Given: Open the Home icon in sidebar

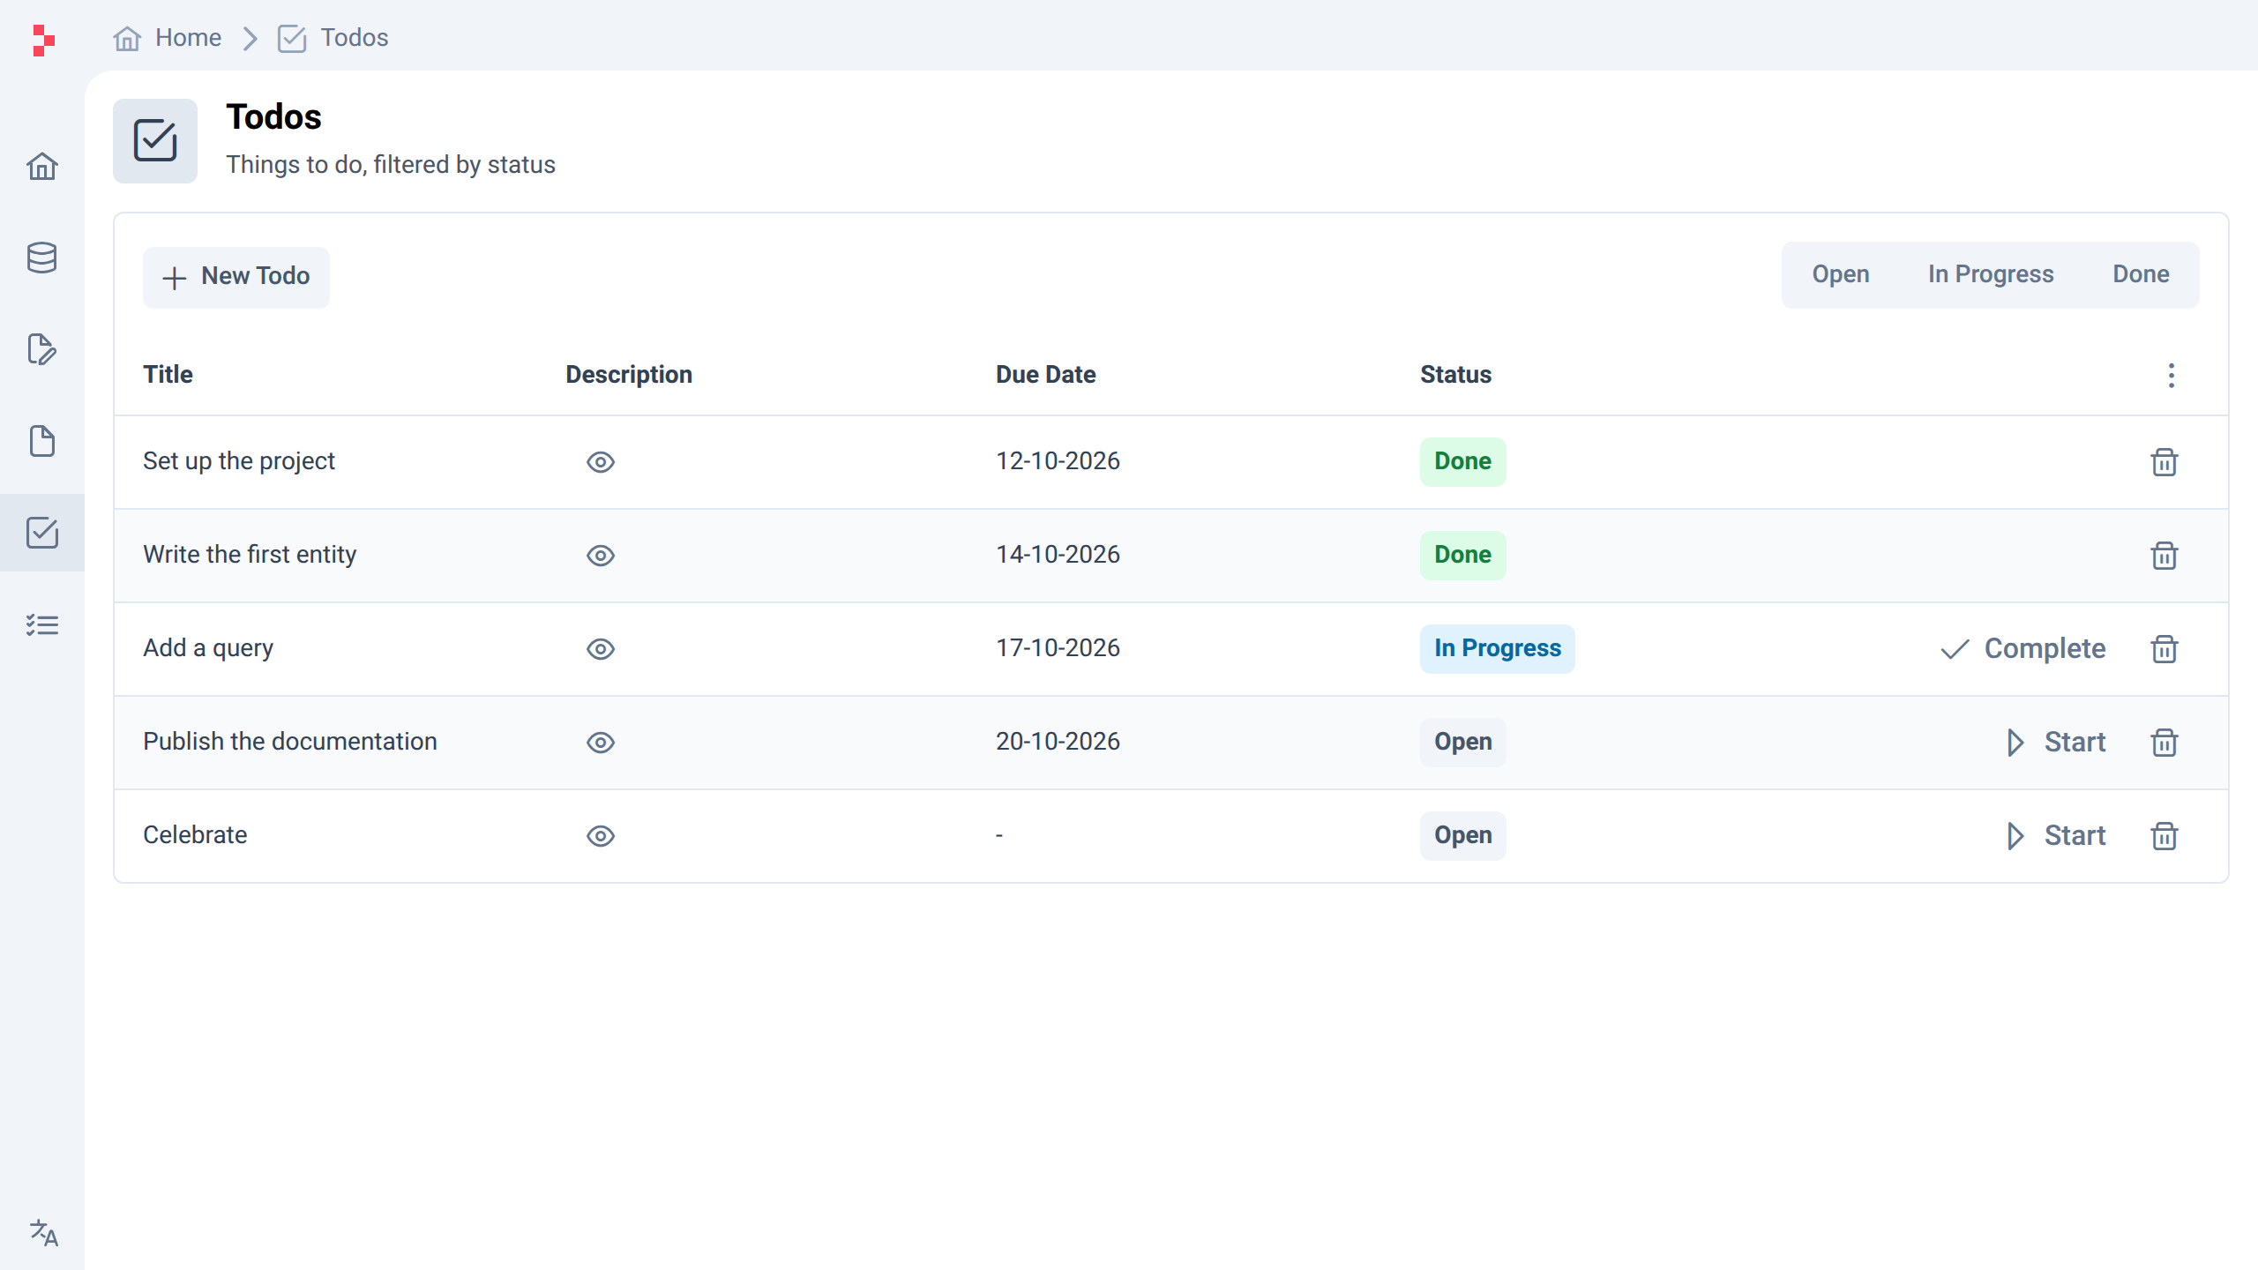Looking at the screenshot, I should (x=41, y=166).
